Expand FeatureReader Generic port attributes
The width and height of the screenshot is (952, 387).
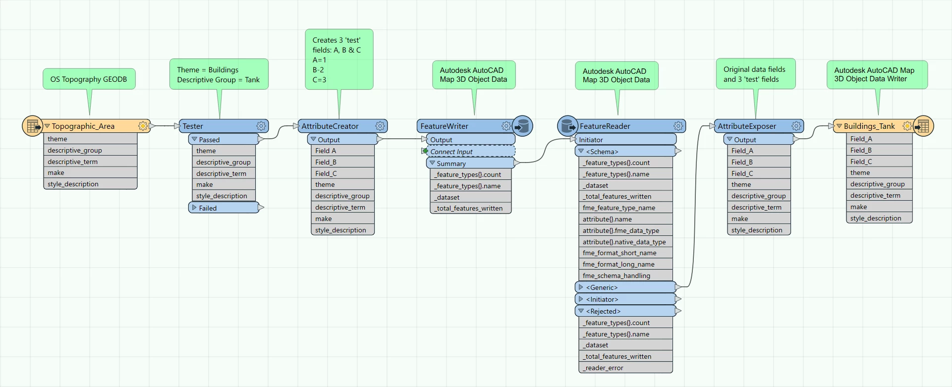(581, 287)
